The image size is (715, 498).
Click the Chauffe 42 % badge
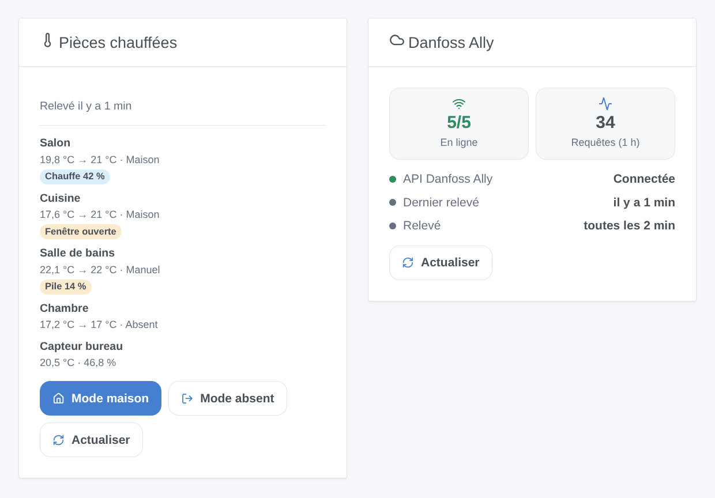tap(75, 176)
